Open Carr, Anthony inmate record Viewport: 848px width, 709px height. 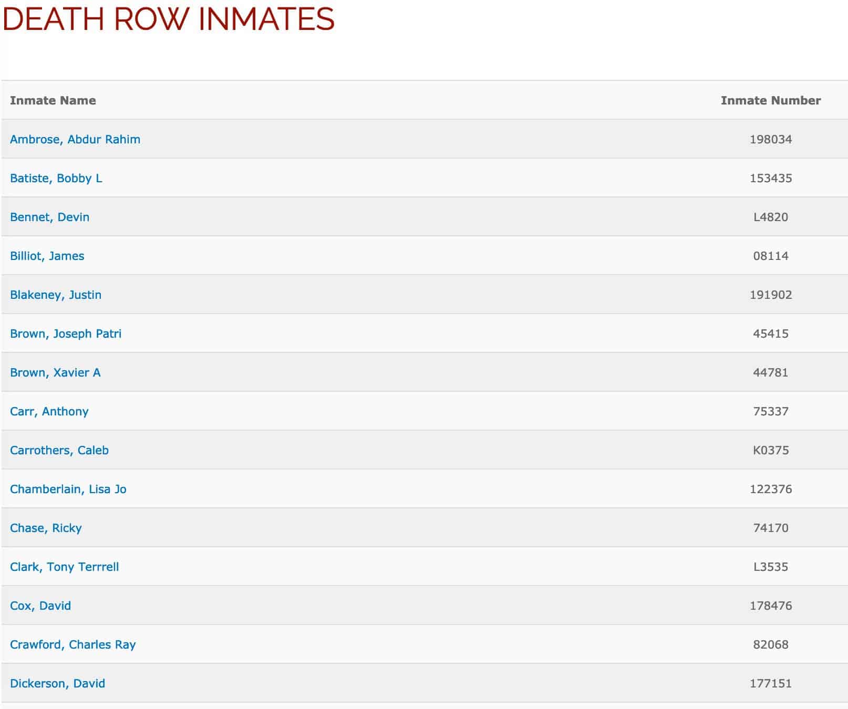pyautogui.click(x=49, y=411)
